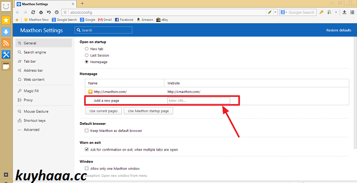Screen dimensions: 357x183
Task: Open the eBay bookmark
Action: click(162, 20)
